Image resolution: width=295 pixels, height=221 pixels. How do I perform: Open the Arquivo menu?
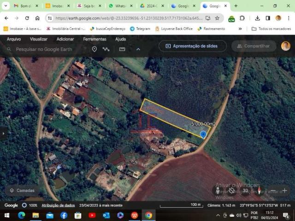[14, 39]
